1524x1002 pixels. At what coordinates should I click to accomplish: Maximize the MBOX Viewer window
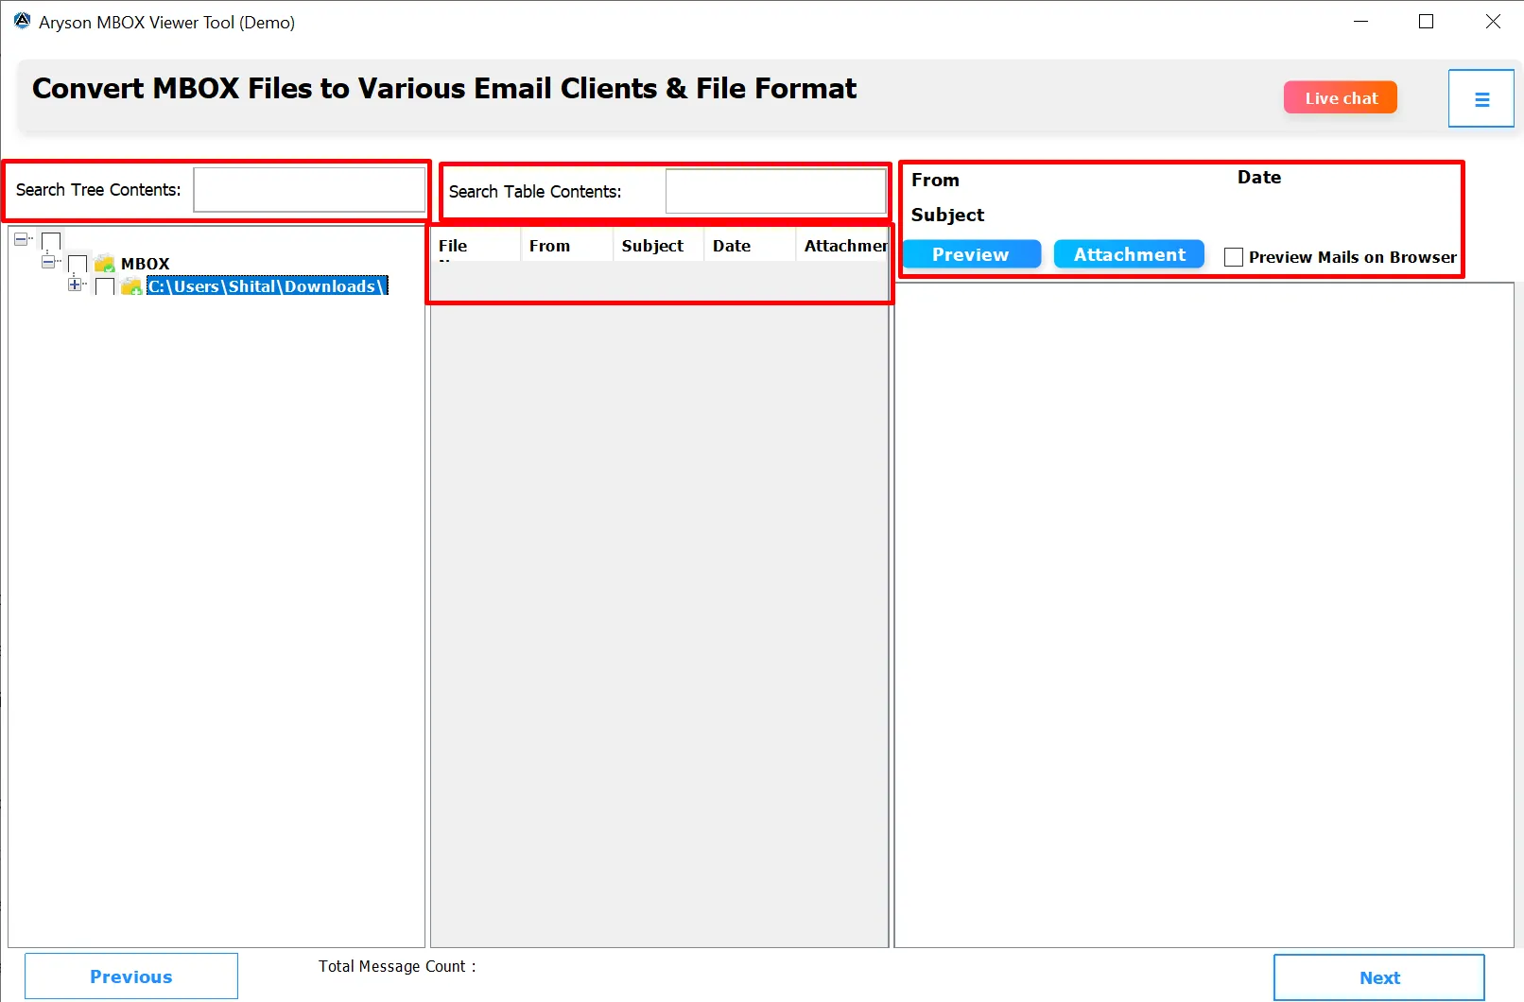(1426, 22)
